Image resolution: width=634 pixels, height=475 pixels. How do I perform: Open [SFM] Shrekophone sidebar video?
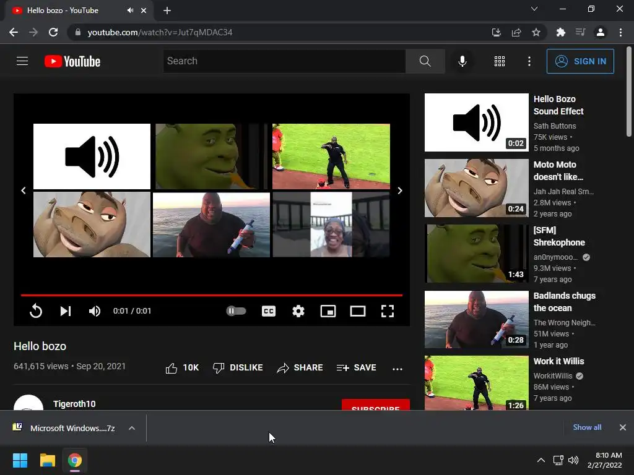(x=477, y=254)
